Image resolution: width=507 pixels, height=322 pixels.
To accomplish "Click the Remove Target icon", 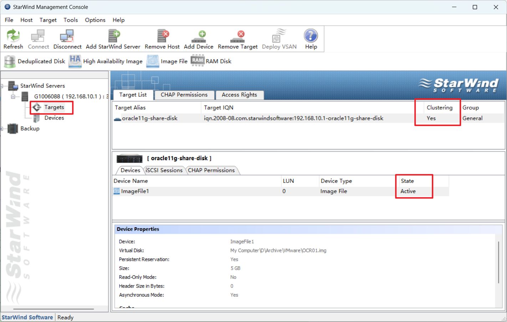I will (x=237, y=36).
